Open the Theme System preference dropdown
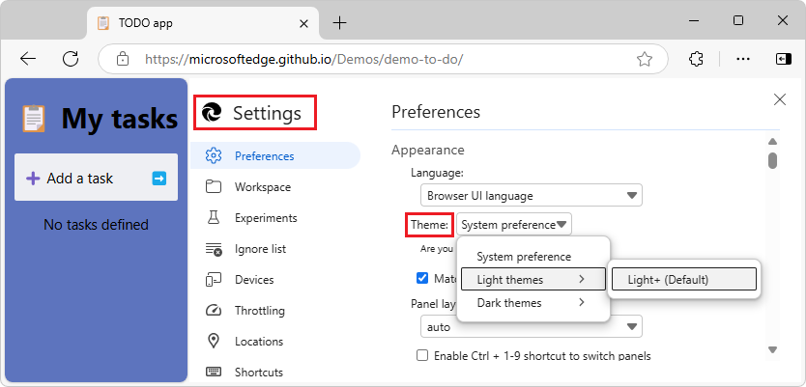 coord(513,224)
